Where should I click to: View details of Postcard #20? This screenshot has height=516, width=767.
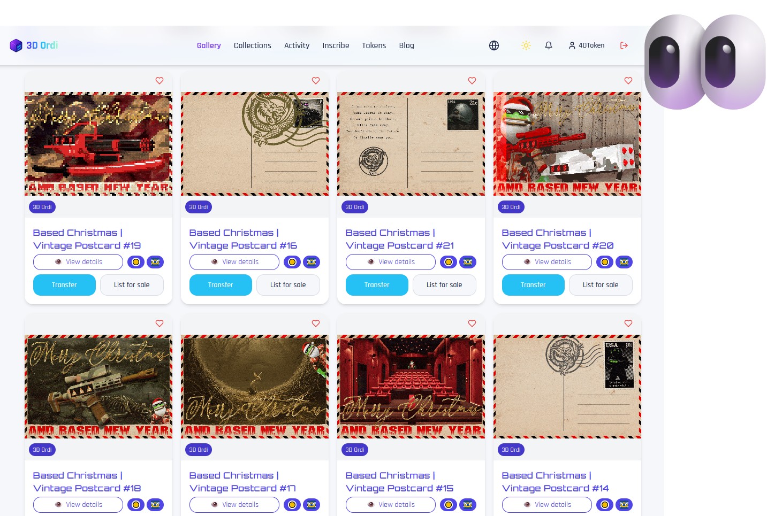(547, 262)
